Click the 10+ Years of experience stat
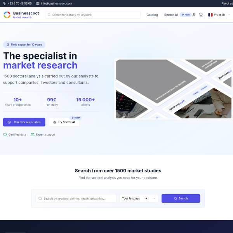This screenshot has height=233, width=233. pos(18,102)
